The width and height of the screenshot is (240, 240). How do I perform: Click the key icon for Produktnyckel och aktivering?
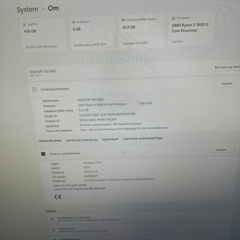click(x=52, y=219)
